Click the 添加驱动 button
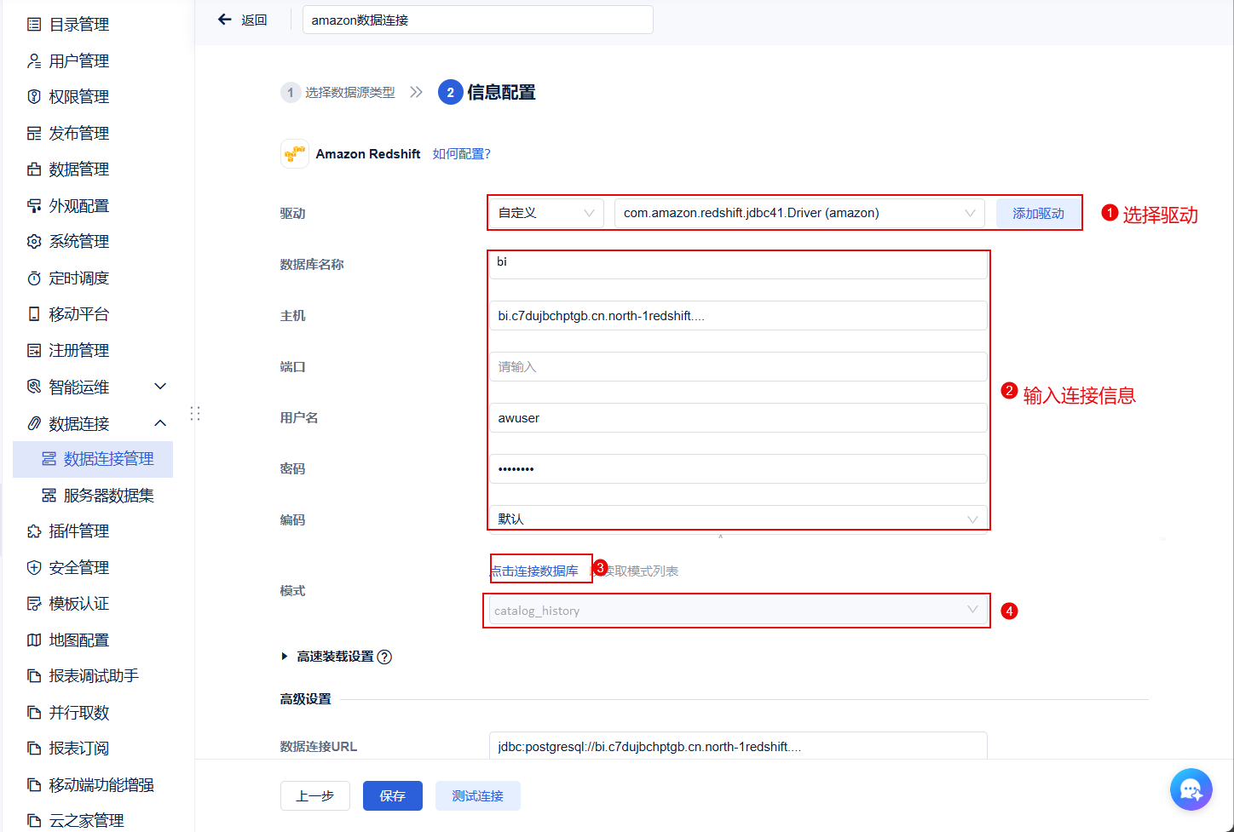This screenshot has height=832, width=1234. (x=1038, y=213)
